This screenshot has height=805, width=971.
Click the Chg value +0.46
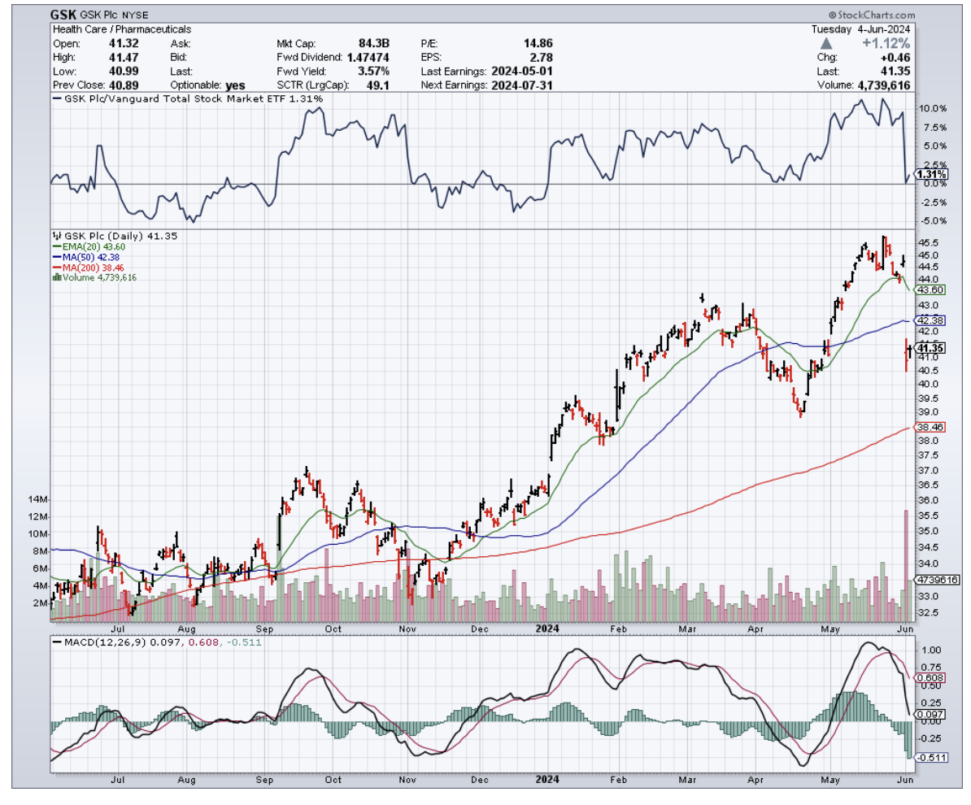pyautogui.click(x=895, y=58)
